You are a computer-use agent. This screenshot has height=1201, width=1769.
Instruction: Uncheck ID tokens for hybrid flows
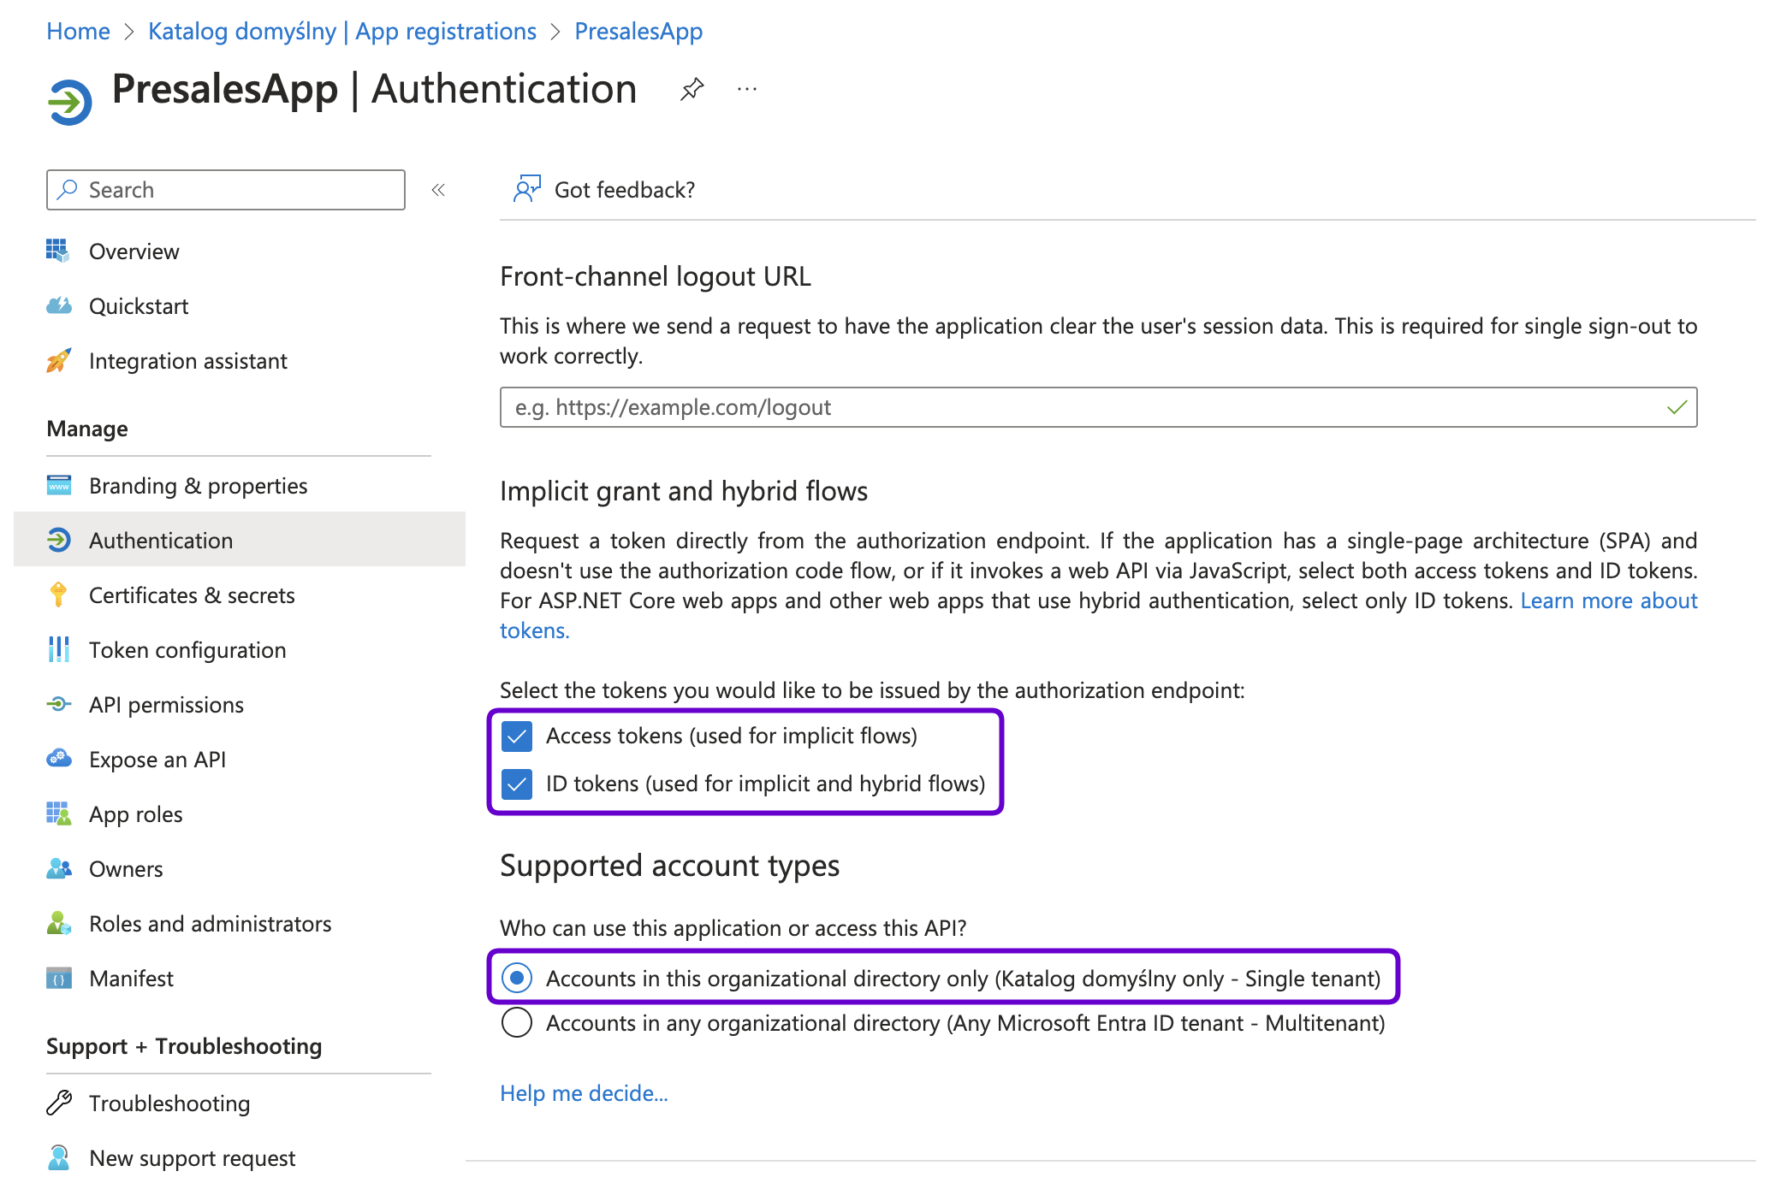click(517, 784)
